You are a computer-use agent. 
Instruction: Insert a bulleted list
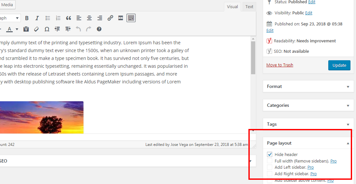pos(48,18)
